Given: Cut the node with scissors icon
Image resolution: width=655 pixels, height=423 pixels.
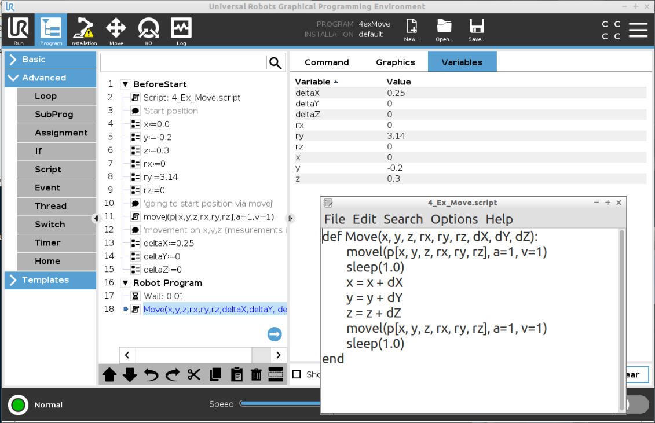Looking at the screenshot, I should pos(194,374).
